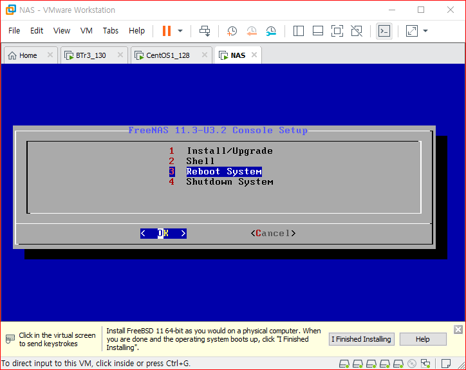466x370 pixels.
Task: Minimize the VMware Workstation window
Action: coord(392,10)
